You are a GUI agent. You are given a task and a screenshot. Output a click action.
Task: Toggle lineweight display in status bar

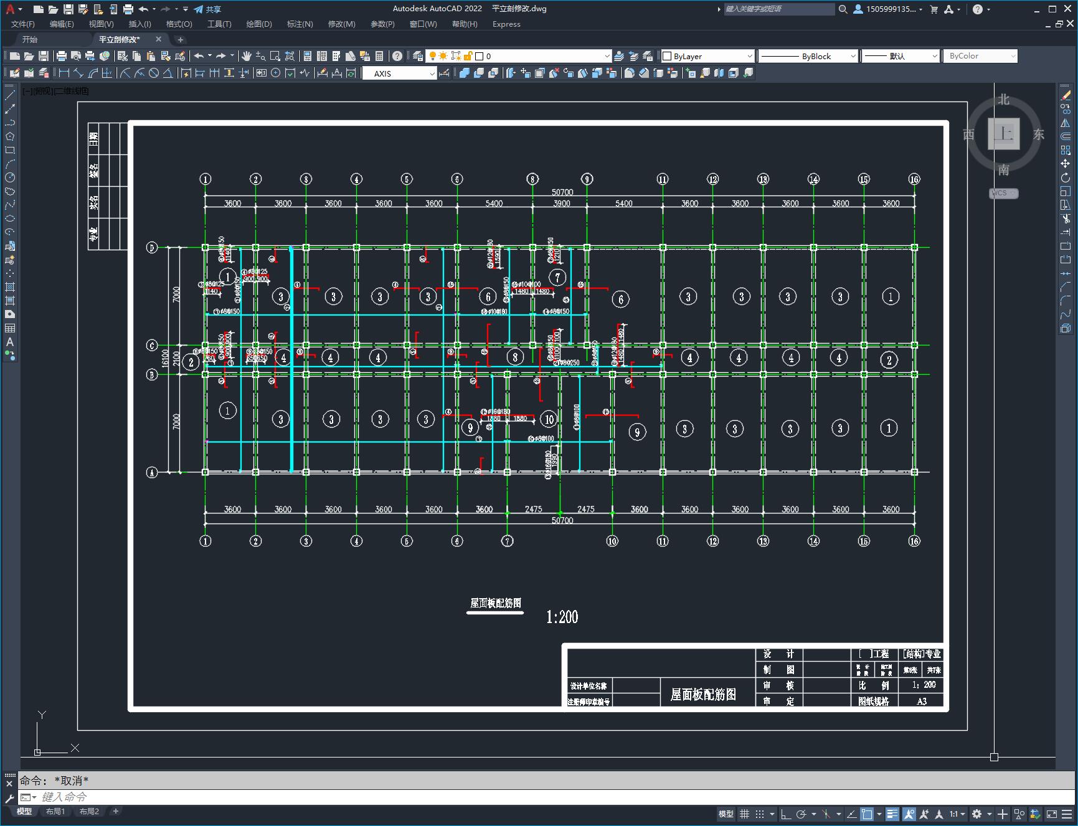(x=892, y=814)
